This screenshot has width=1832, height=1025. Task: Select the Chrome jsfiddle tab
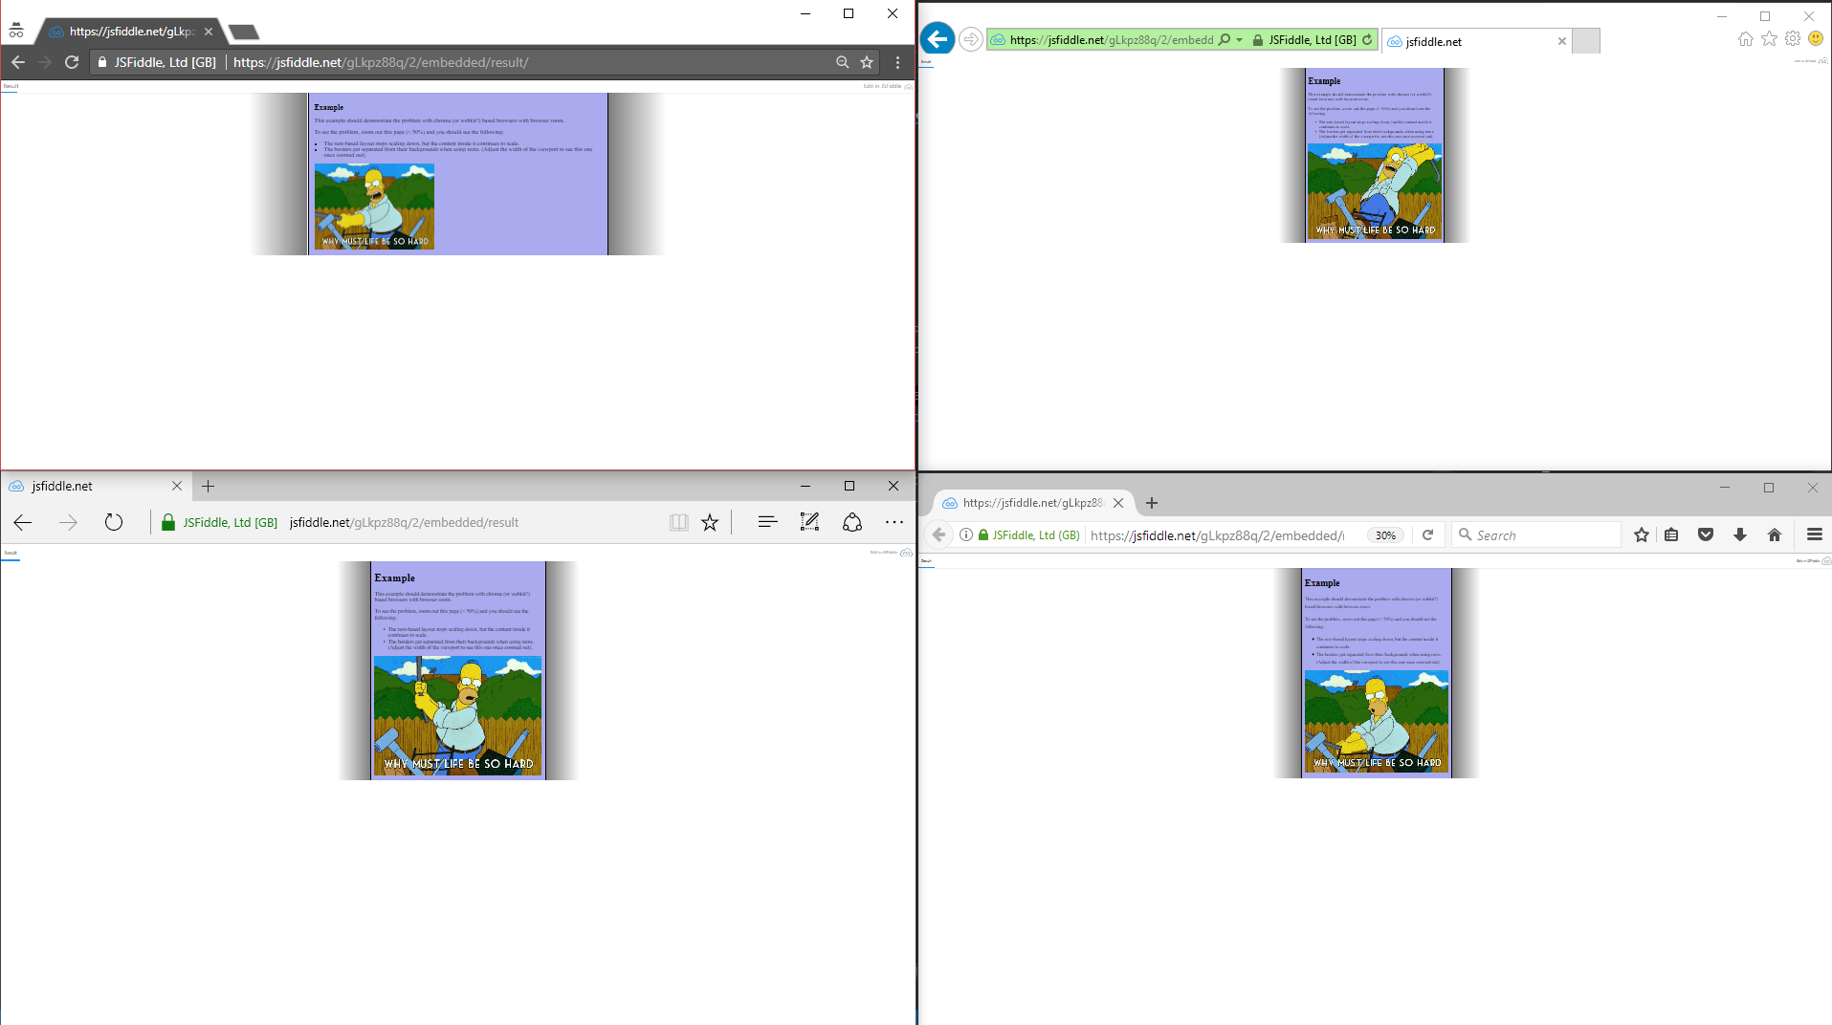[131, 32]
